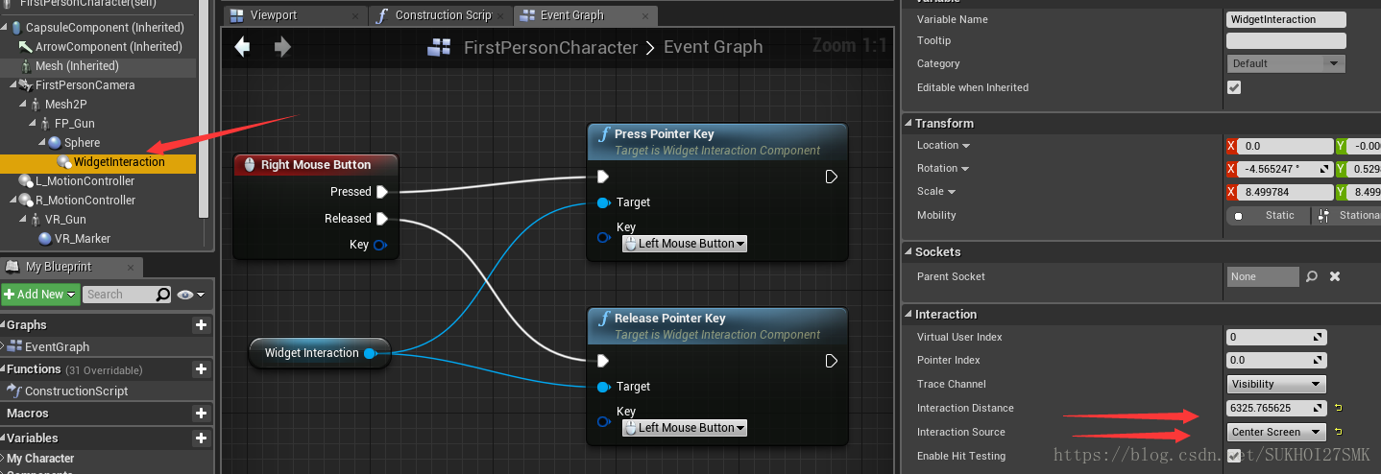Reset Interaction Source to default arrow

coord(1338,432)
